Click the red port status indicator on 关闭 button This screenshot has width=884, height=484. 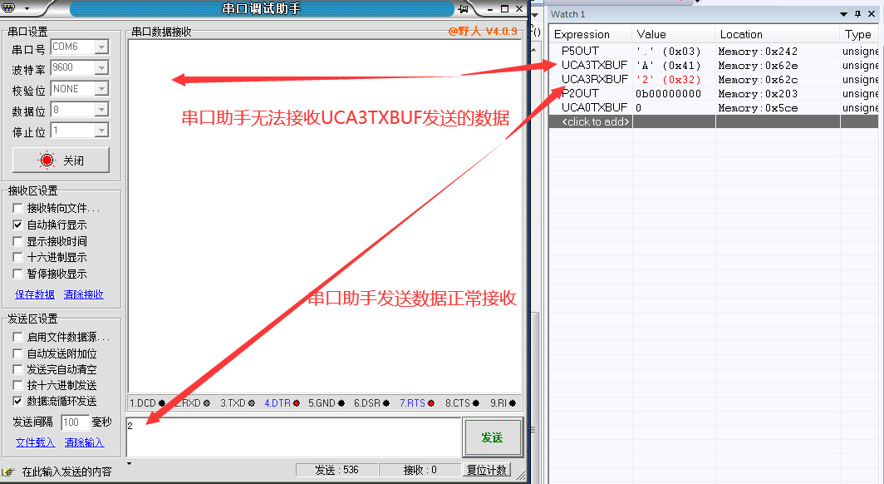[47, 161]
